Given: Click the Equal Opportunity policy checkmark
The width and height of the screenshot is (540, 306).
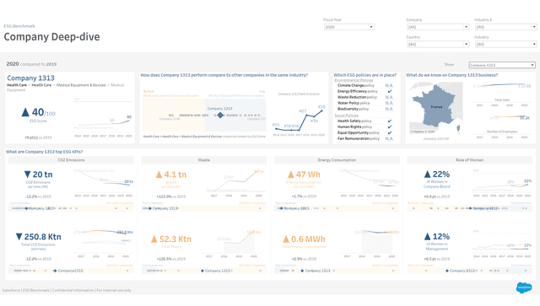Looking at the screenshot, I should pos(390,133).
